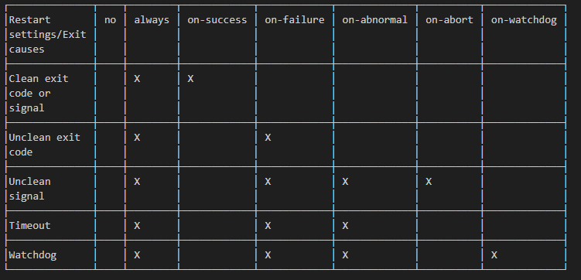Click the 'on-watchdog' column header

524,20
